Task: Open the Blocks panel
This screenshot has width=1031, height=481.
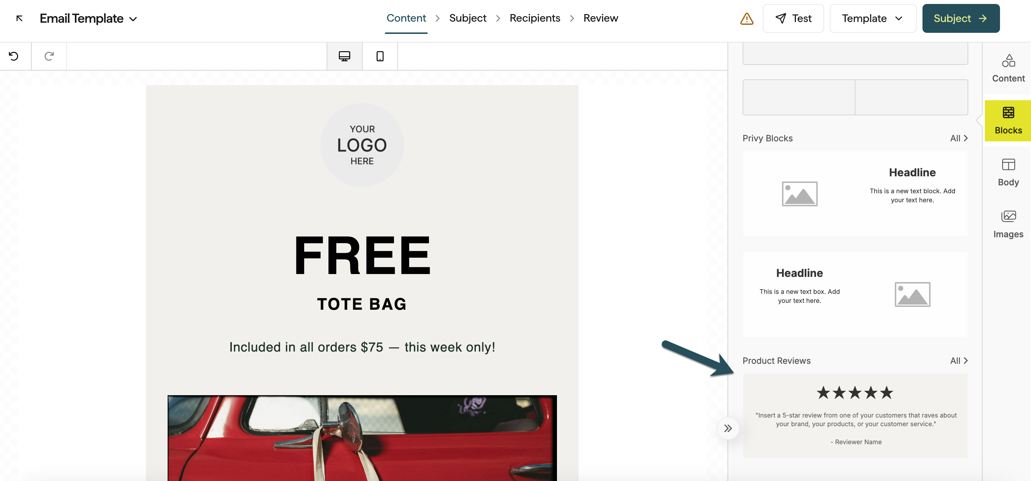Action: pyautogui.click(x=1008, y=120)
